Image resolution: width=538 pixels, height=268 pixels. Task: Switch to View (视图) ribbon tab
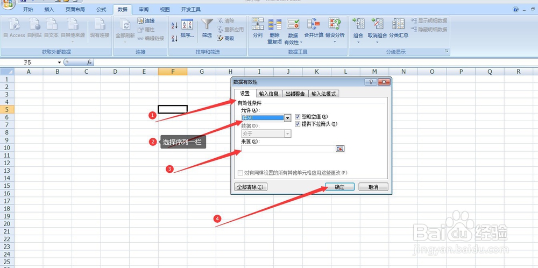(165, 10)
